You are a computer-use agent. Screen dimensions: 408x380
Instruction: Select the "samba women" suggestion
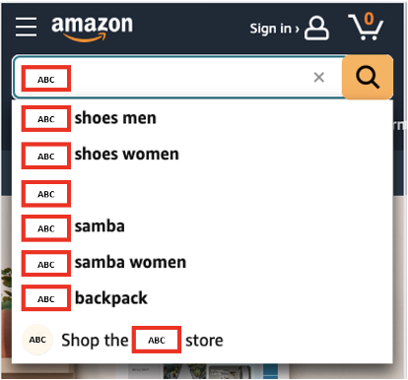[x=202, y=263]
